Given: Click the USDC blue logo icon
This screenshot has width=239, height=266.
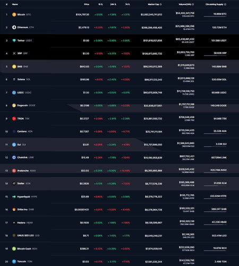Looking at the screenshot, I should pos(14,93).
